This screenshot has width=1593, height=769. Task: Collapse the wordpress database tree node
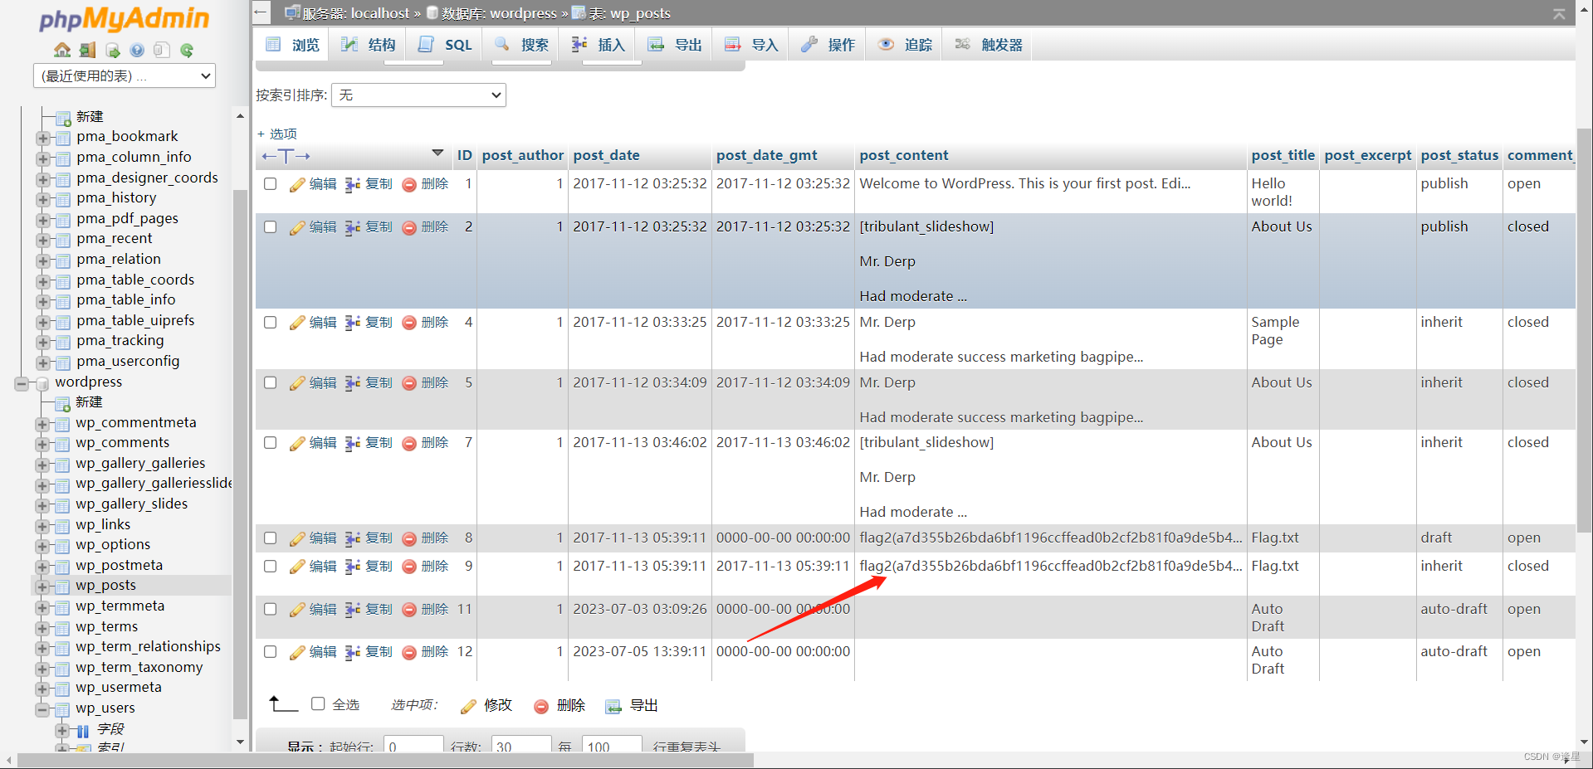(x=22, y=383)
